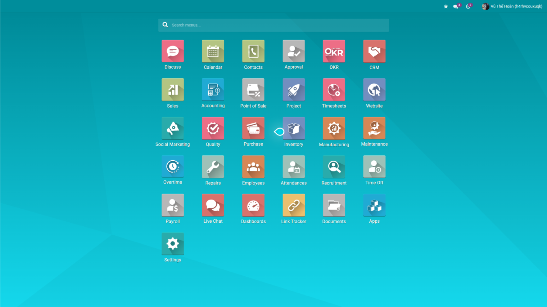Launch the OKR app

(x=334, y=51)
